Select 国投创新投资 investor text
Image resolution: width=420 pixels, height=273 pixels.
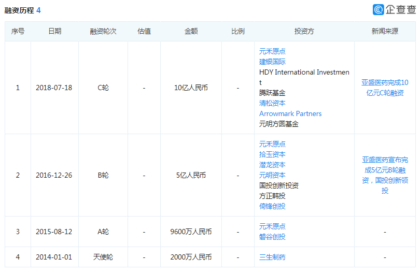click(278, 185)
